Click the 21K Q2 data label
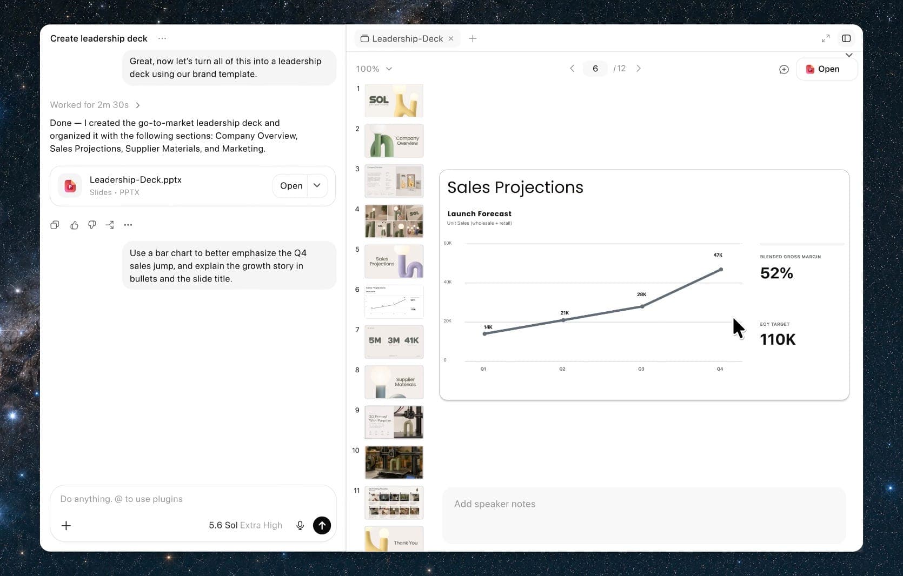This screenshot has height=576, width=903. (x=565, y=313)
